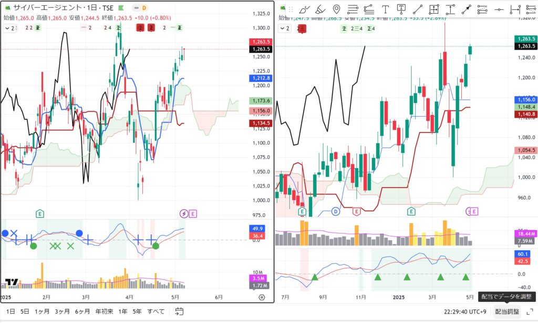Click the blue 1,212.8 price label
Viewport: 538px width, 323px height.
click(x=261, y=78)
